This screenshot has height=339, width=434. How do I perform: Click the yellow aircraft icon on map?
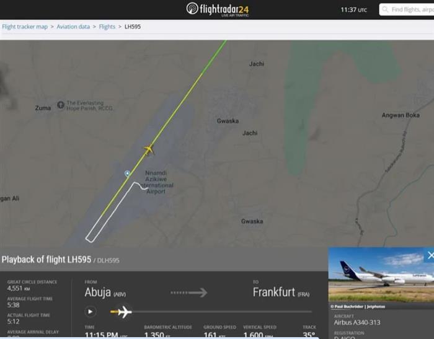click(x=149, y=150)
